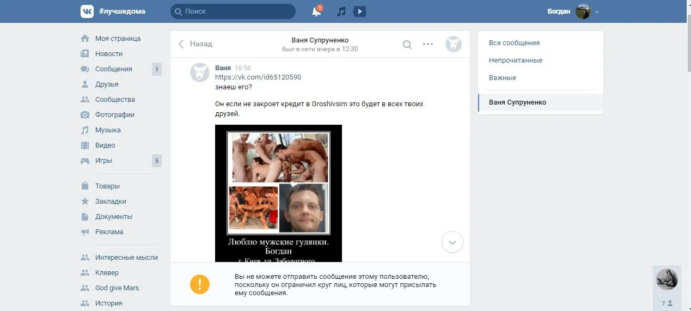Open the music player note icon
The image size is (691, 311).
pyautogui.click(x=341, y=11)
